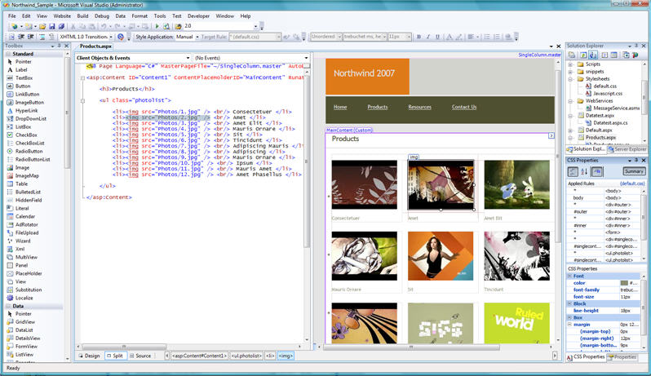Click the Refresh icon in Solution Explorer toolbar
Viewport: 651px width, 376px height.
583,55
